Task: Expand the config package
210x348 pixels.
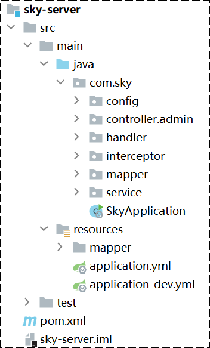Action: 77,101
